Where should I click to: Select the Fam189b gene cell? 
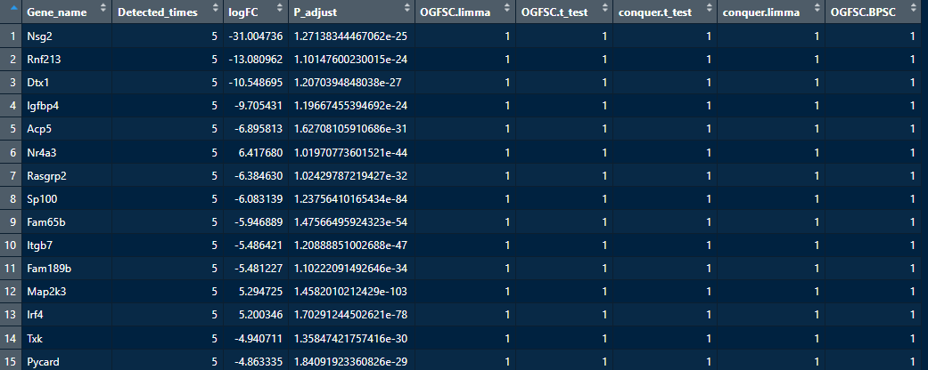66,268
